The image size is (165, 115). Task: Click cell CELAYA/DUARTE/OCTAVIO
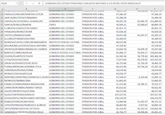pos(26,56)
